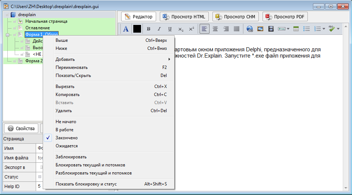The width and height of the screenshot is (352, 195).
Task: Switch to 'Просмотр HTML' view
Action: coord(184,16)
